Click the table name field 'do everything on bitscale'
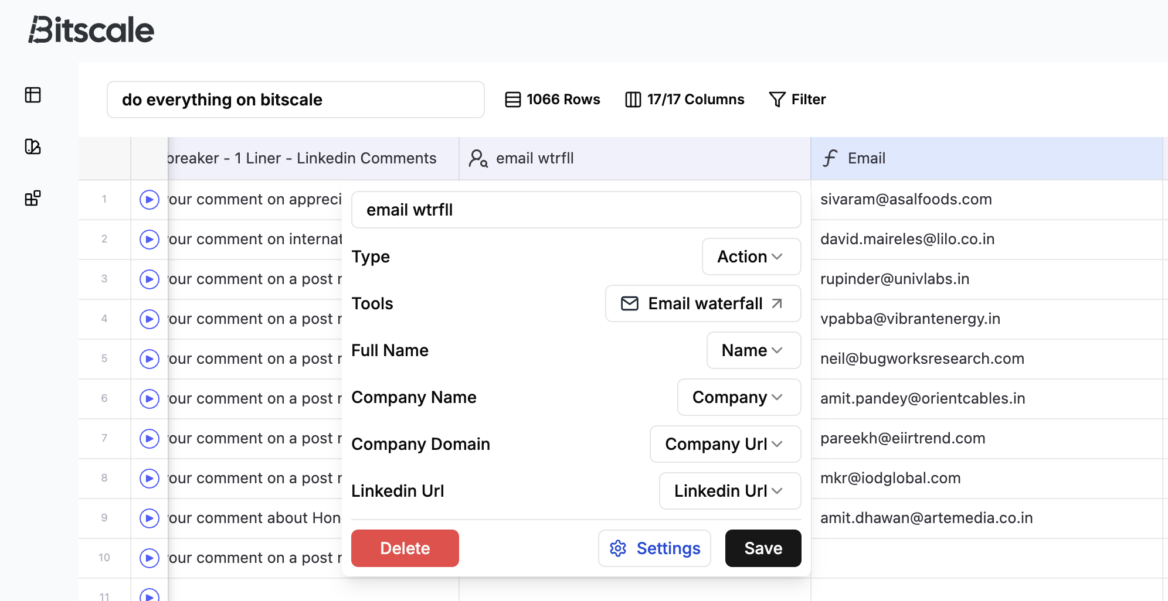 tap(296, 100)
